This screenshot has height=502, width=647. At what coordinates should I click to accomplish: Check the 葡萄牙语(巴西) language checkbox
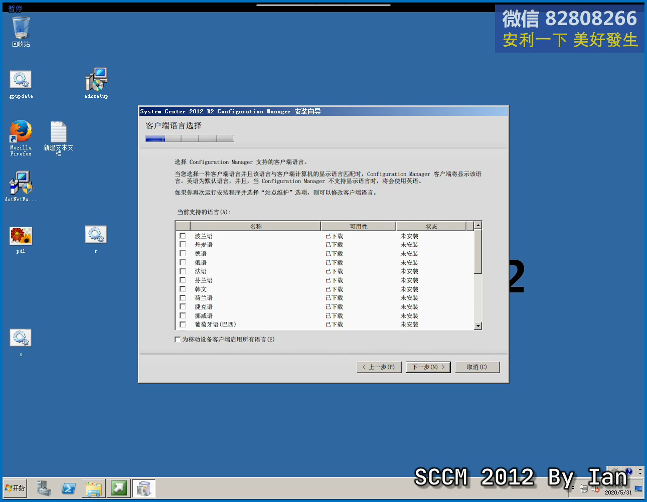(x=183, y=324)
